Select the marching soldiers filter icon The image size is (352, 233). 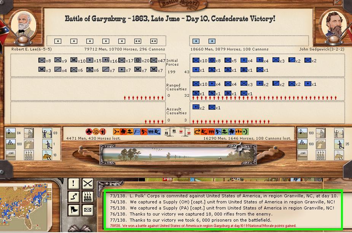[x=88, y=197]
